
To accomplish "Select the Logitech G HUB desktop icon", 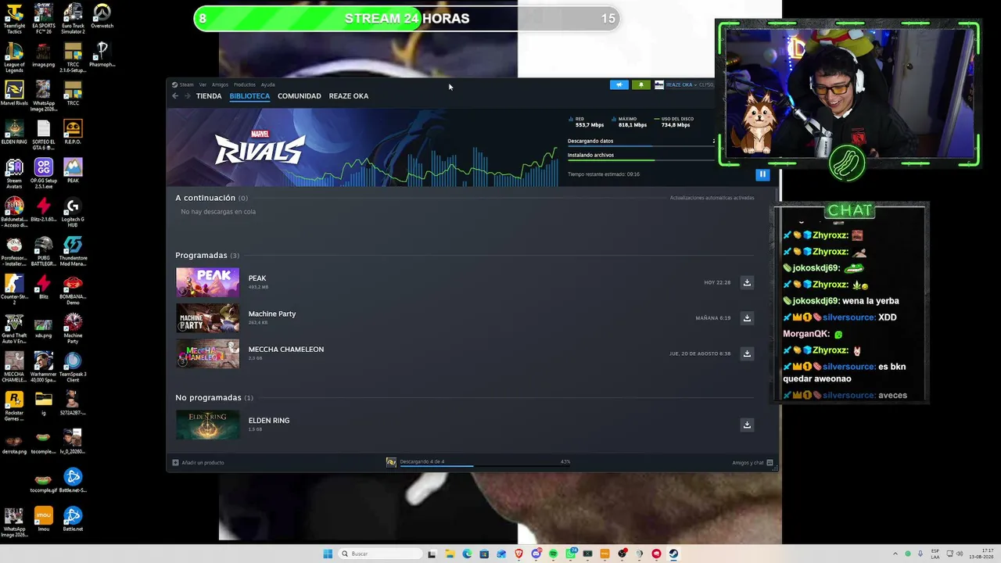I will [x=73, y=211].
